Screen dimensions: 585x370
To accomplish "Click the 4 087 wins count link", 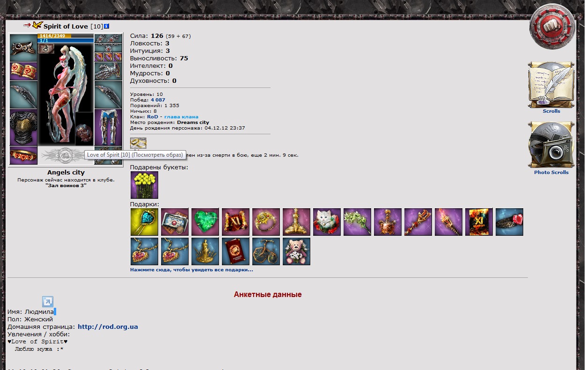I will coord(158,100).
